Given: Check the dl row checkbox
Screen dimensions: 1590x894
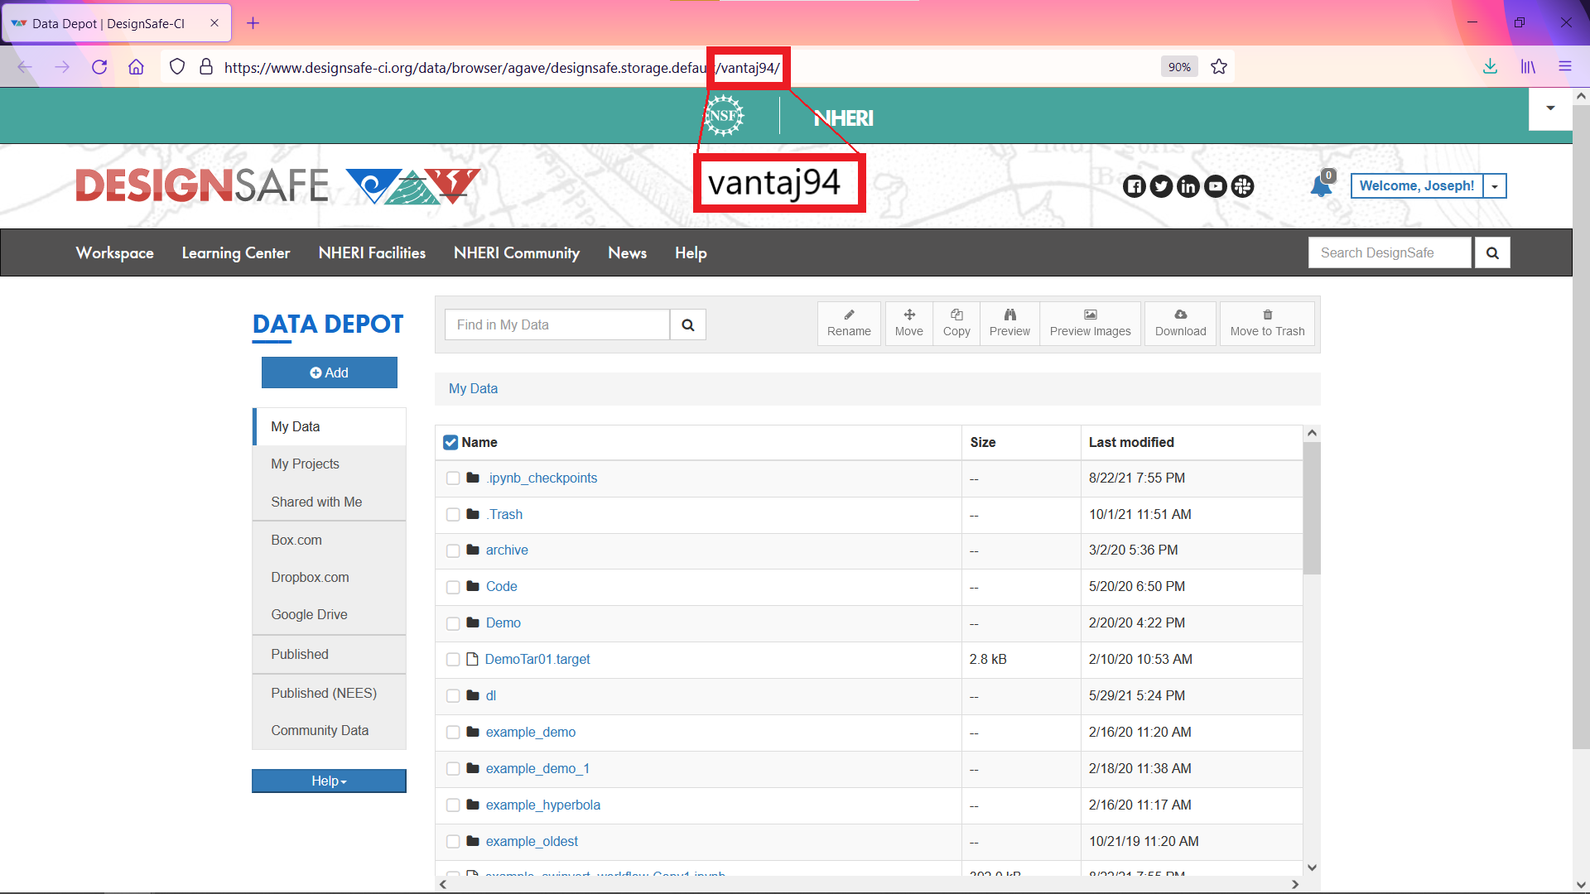Looking at the screenshot, I should tap(453, 696).
